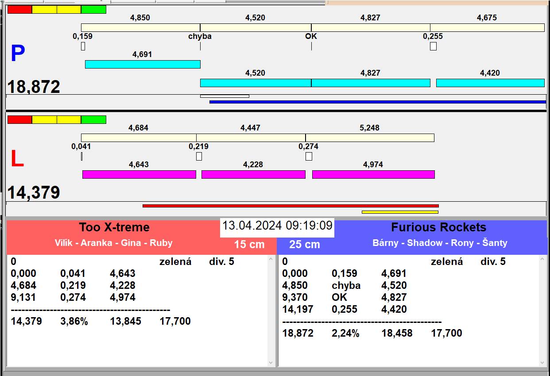Click 9,370 in the Furious Rockets results list
This screenshot has width=550, height=376.
pos(295,297)
